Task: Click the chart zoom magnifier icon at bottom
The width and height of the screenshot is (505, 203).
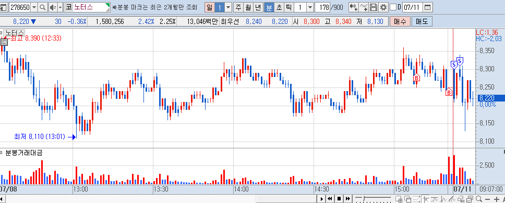Action: (479, 198)
